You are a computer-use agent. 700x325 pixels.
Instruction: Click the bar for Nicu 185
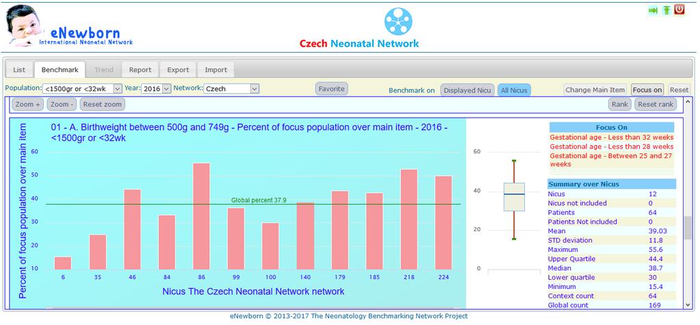374,231
